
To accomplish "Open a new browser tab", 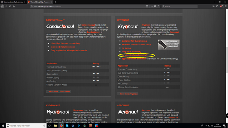I will 56,2.
